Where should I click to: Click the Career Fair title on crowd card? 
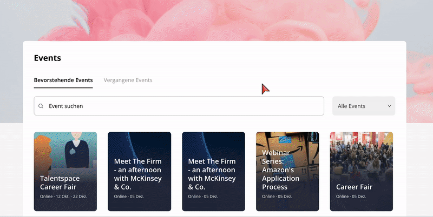pos(355,187)
